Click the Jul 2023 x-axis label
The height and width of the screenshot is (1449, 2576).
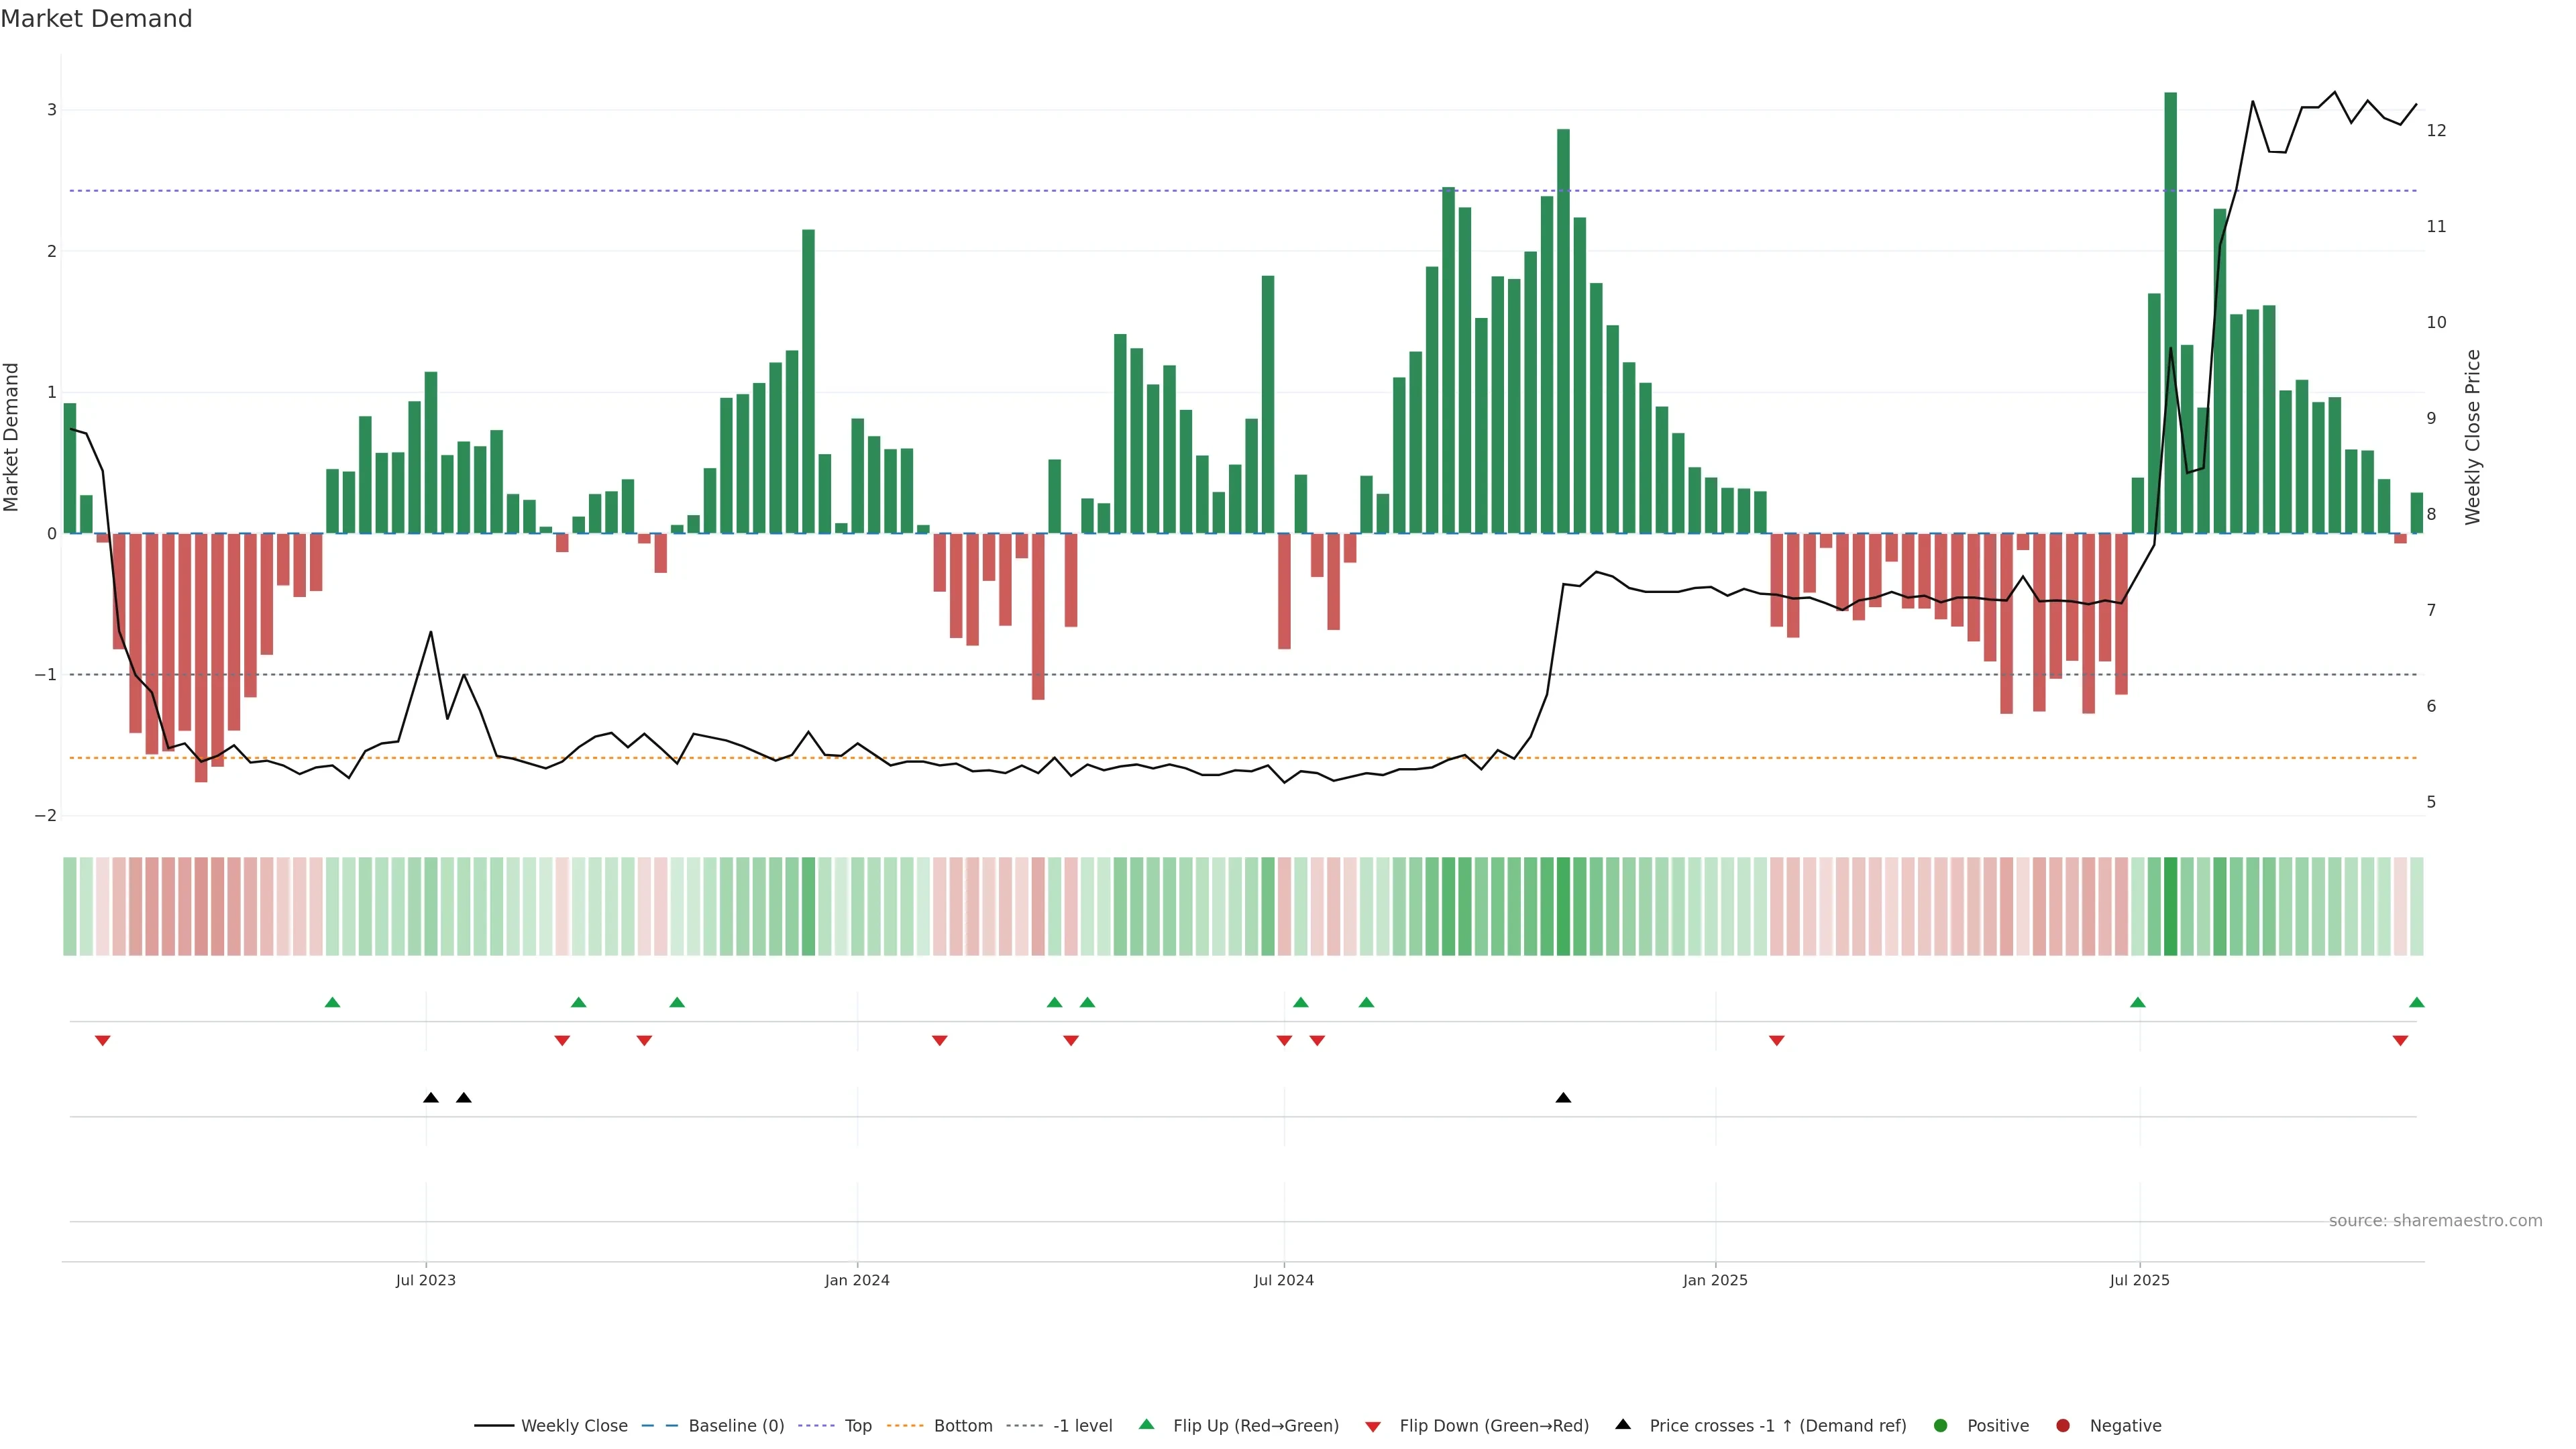pos(425,1280)
